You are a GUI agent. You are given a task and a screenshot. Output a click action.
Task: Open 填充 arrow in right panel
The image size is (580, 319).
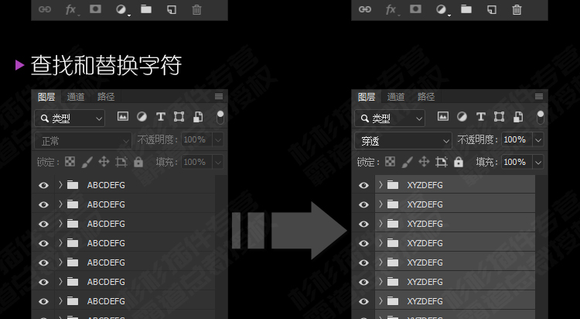pyautogui.click(x=538, y=163)
